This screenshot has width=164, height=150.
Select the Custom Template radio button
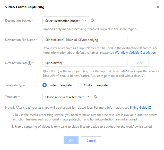point(80,85)
